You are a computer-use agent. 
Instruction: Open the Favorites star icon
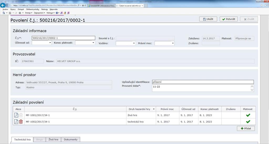[265, 6]
